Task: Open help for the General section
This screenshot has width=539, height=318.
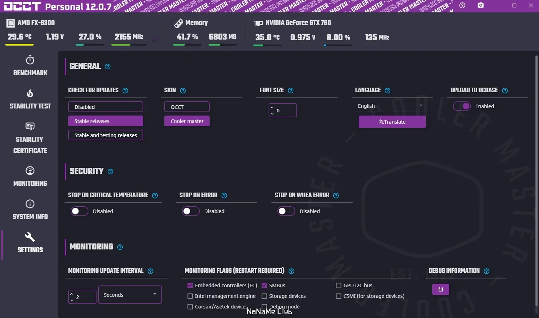Action: (x=108, y=67)
